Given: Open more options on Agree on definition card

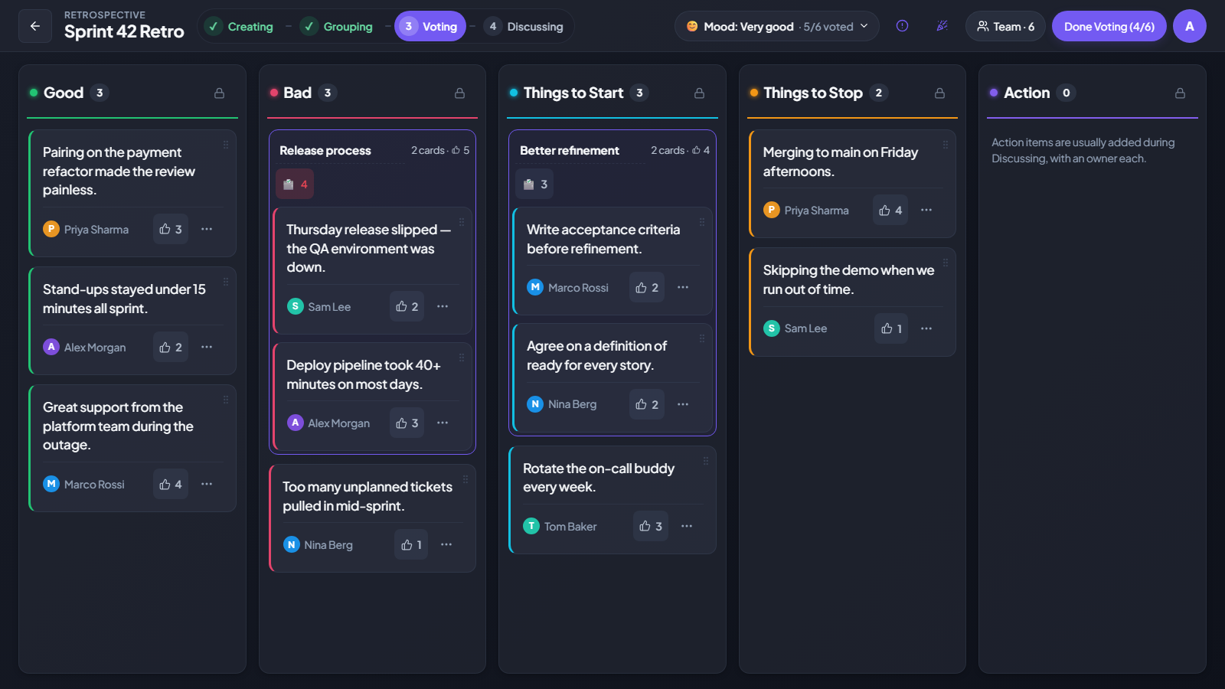Looking at the screenshot, I should pos(683,404).
